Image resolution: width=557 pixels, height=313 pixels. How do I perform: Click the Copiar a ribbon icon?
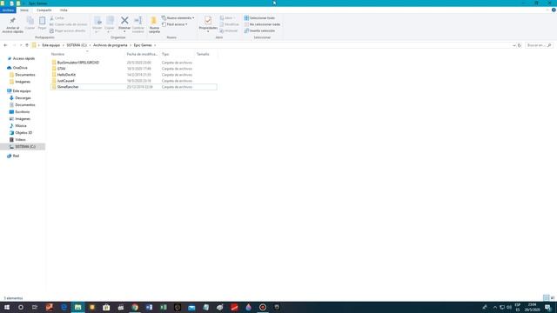coord(110,21)
